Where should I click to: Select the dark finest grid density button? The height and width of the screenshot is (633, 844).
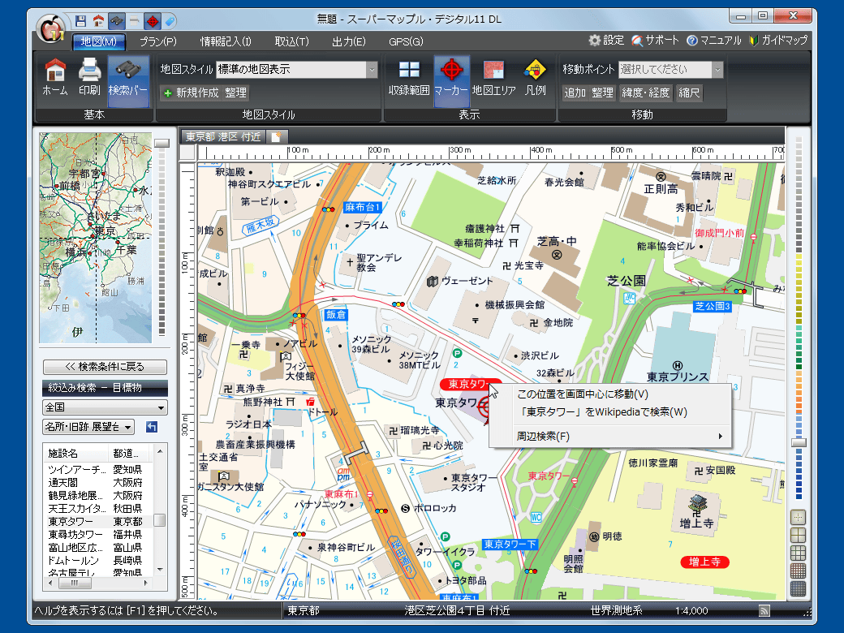click(799, 588)
